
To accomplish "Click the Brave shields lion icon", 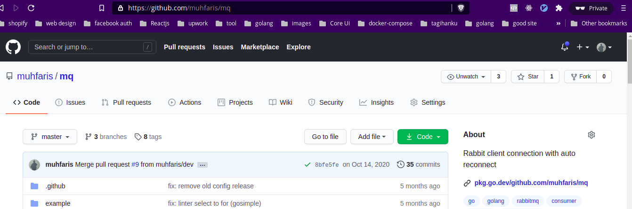I will tap(461, 8).
